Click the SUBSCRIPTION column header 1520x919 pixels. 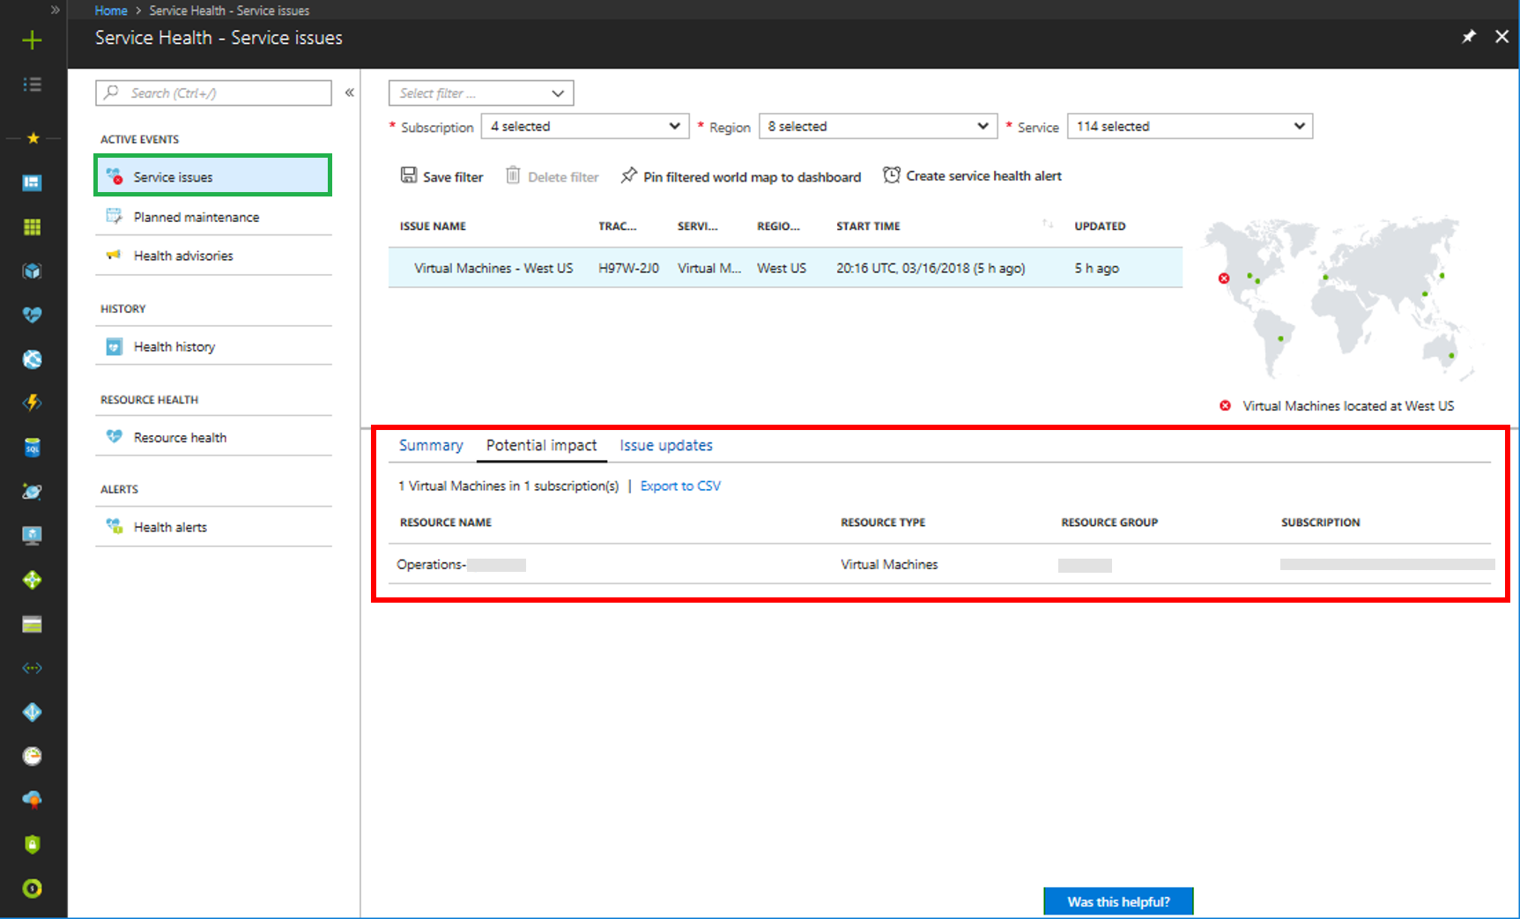tap(1321, 522)
